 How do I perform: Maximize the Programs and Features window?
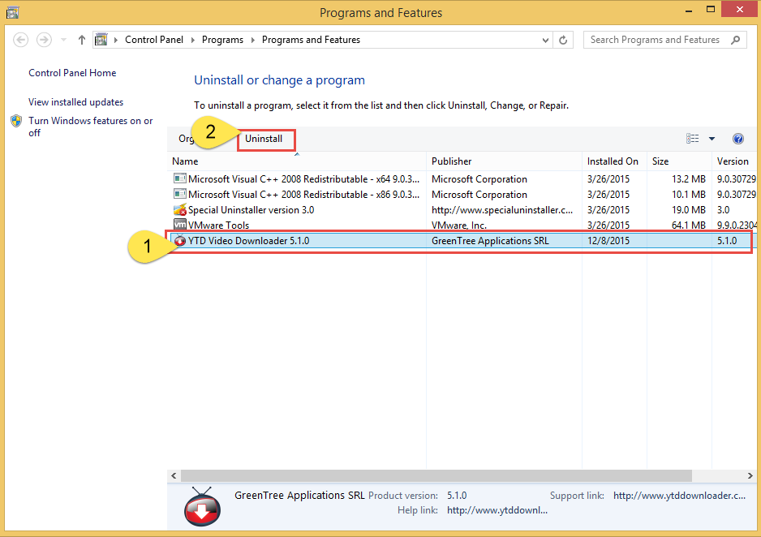[x=711, y=10]
